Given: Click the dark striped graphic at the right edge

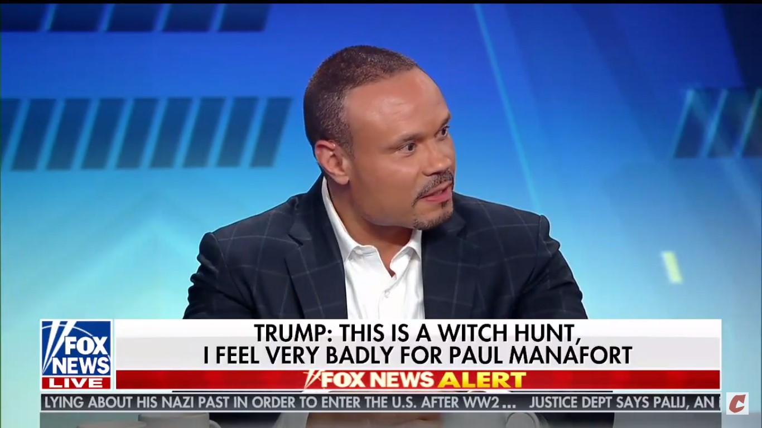Looking at the screenshot, I should tap(718, 123).
